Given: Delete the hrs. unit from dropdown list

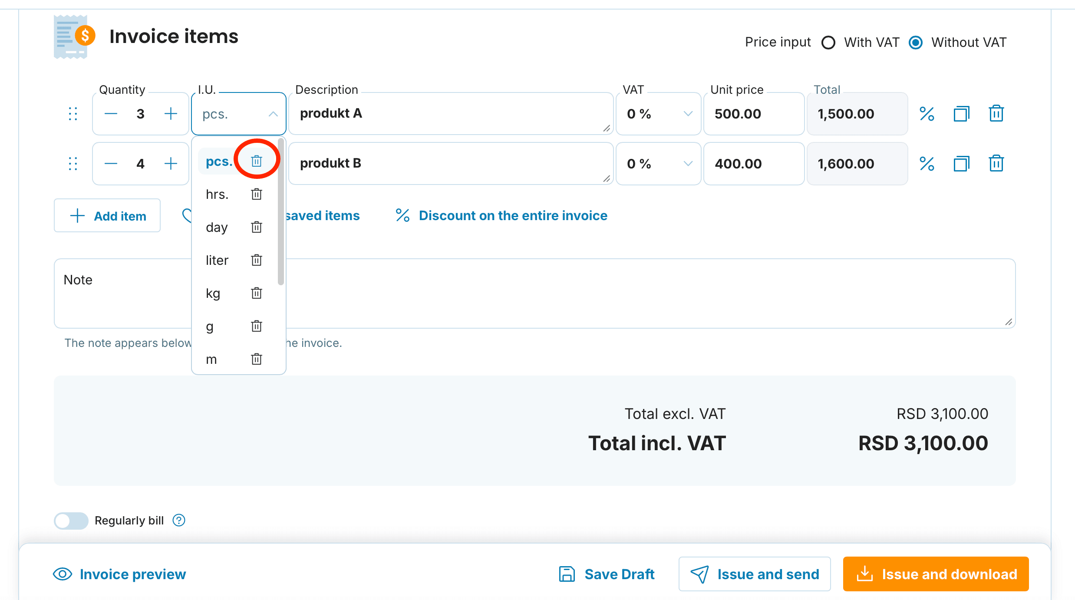Looking at the screenshot, I should point(257,194).
